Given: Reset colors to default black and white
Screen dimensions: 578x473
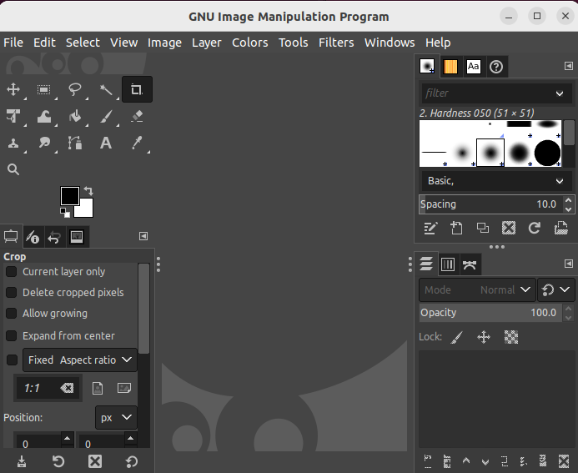Looking at the screenshot, I should click(x=65, y=213).
